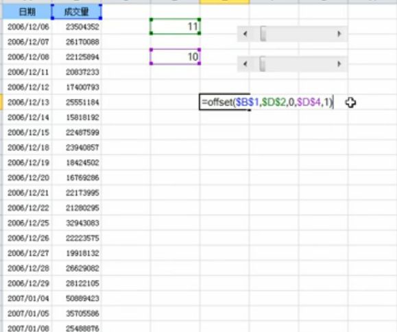This screenshot has width=397, height=332.
Task: Select date cell 2006/12/12
Action: click(27, 87)
